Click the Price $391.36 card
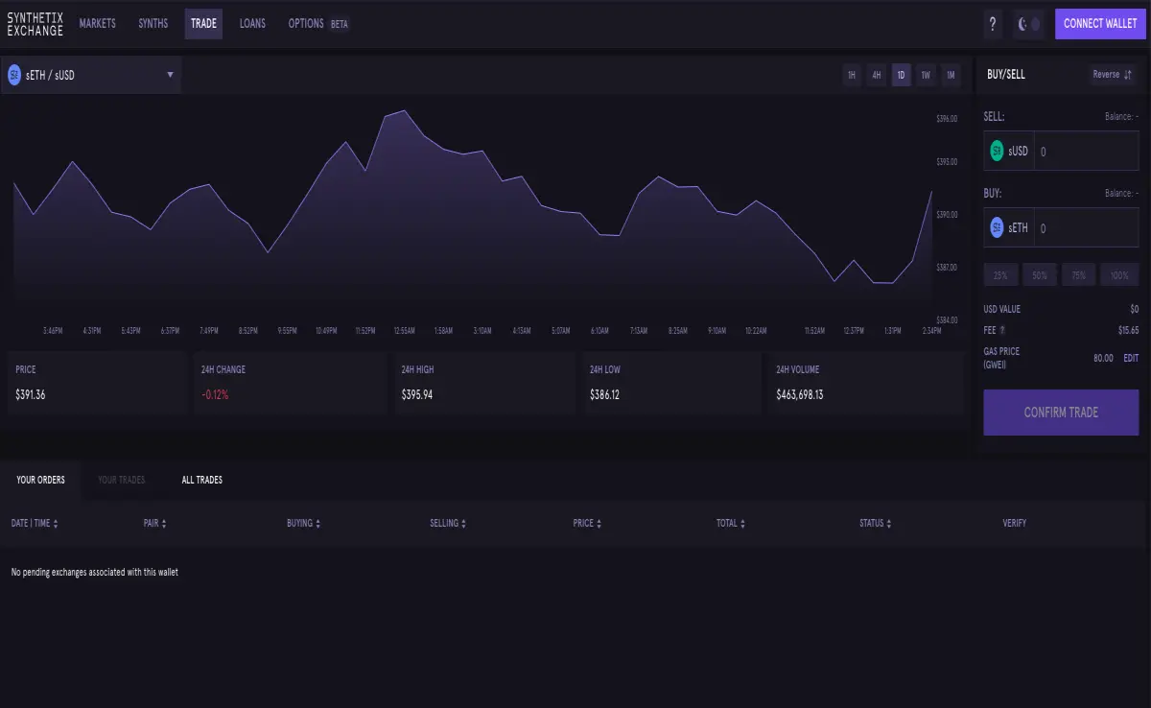The height and width of the screenshot is (708, 1151). [97, 383]
